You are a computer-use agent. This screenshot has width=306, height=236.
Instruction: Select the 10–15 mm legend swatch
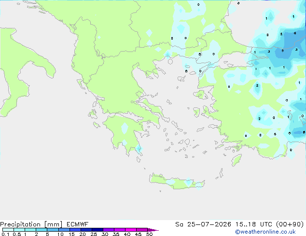pyautogui.click(x=64, y=230)
